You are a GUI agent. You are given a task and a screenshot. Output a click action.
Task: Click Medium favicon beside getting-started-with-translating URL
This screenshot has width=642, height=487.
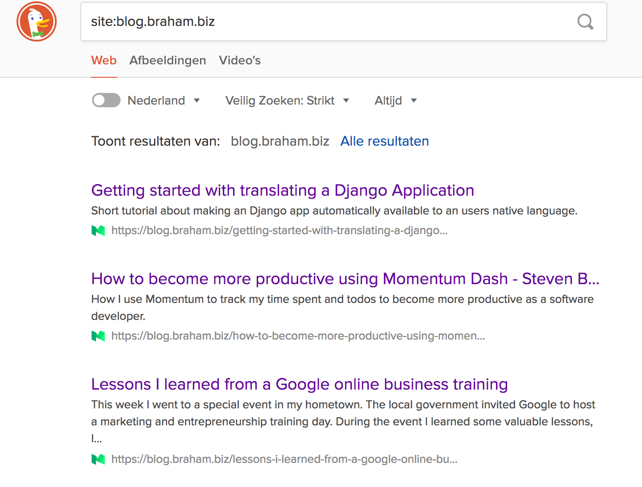(x=98, y=231)
